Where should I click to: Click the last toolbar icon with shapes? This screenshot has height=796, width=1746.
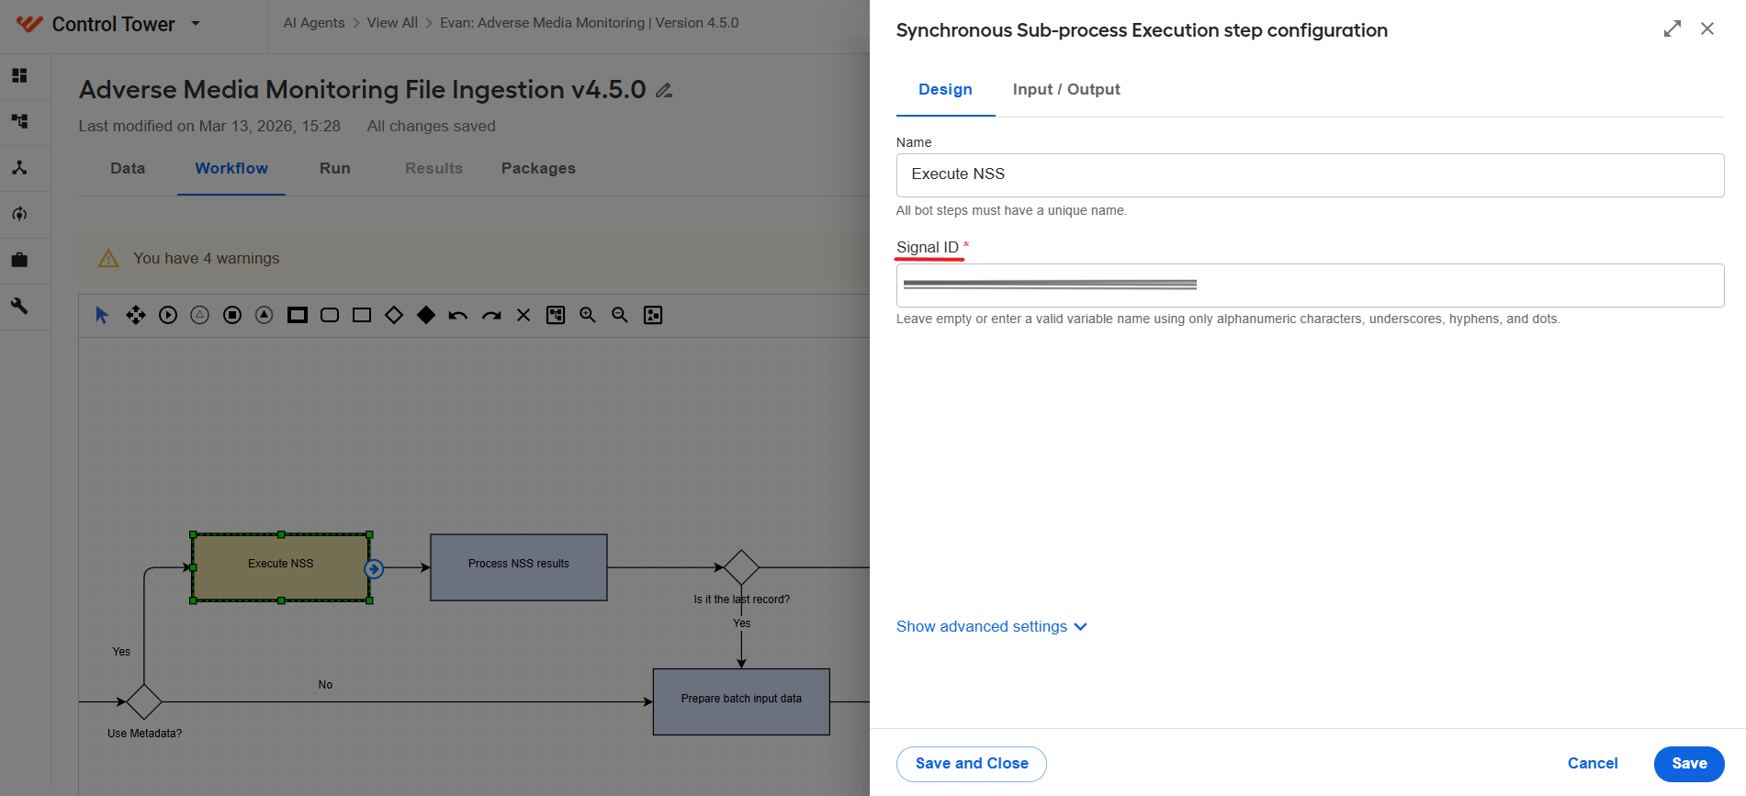[x=653, y=315]
